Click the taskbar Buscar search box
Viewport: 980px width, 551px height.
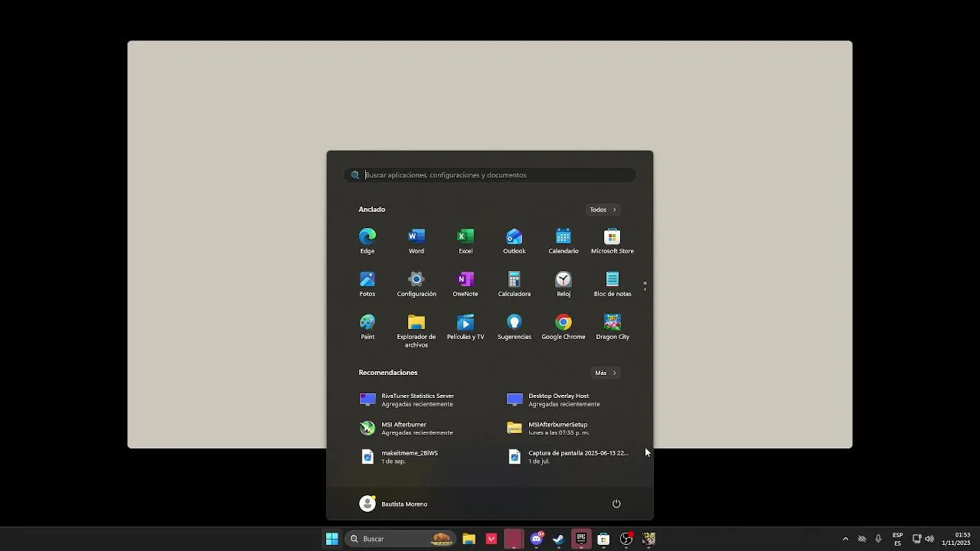(400, 539)
